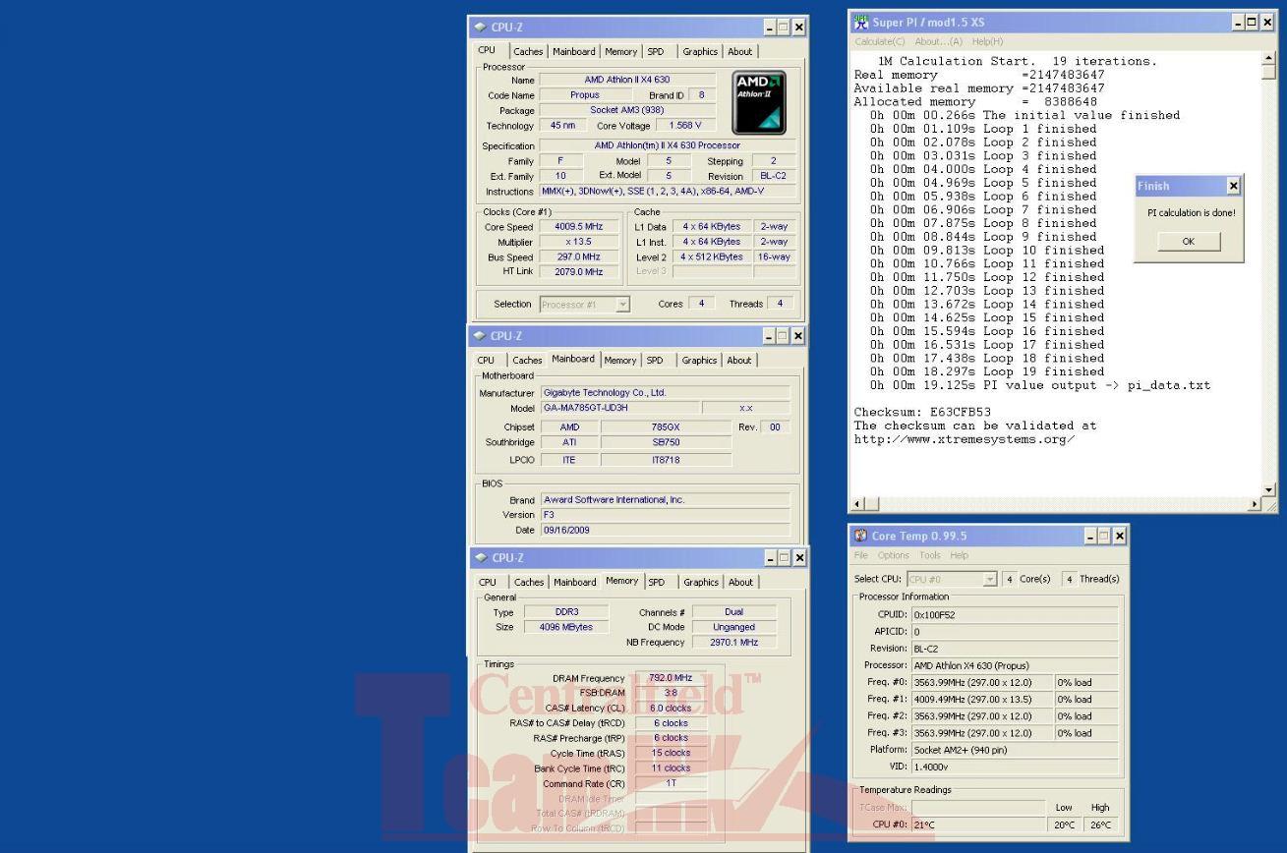Open the SPD tab in top CPU-Z window

655,52
